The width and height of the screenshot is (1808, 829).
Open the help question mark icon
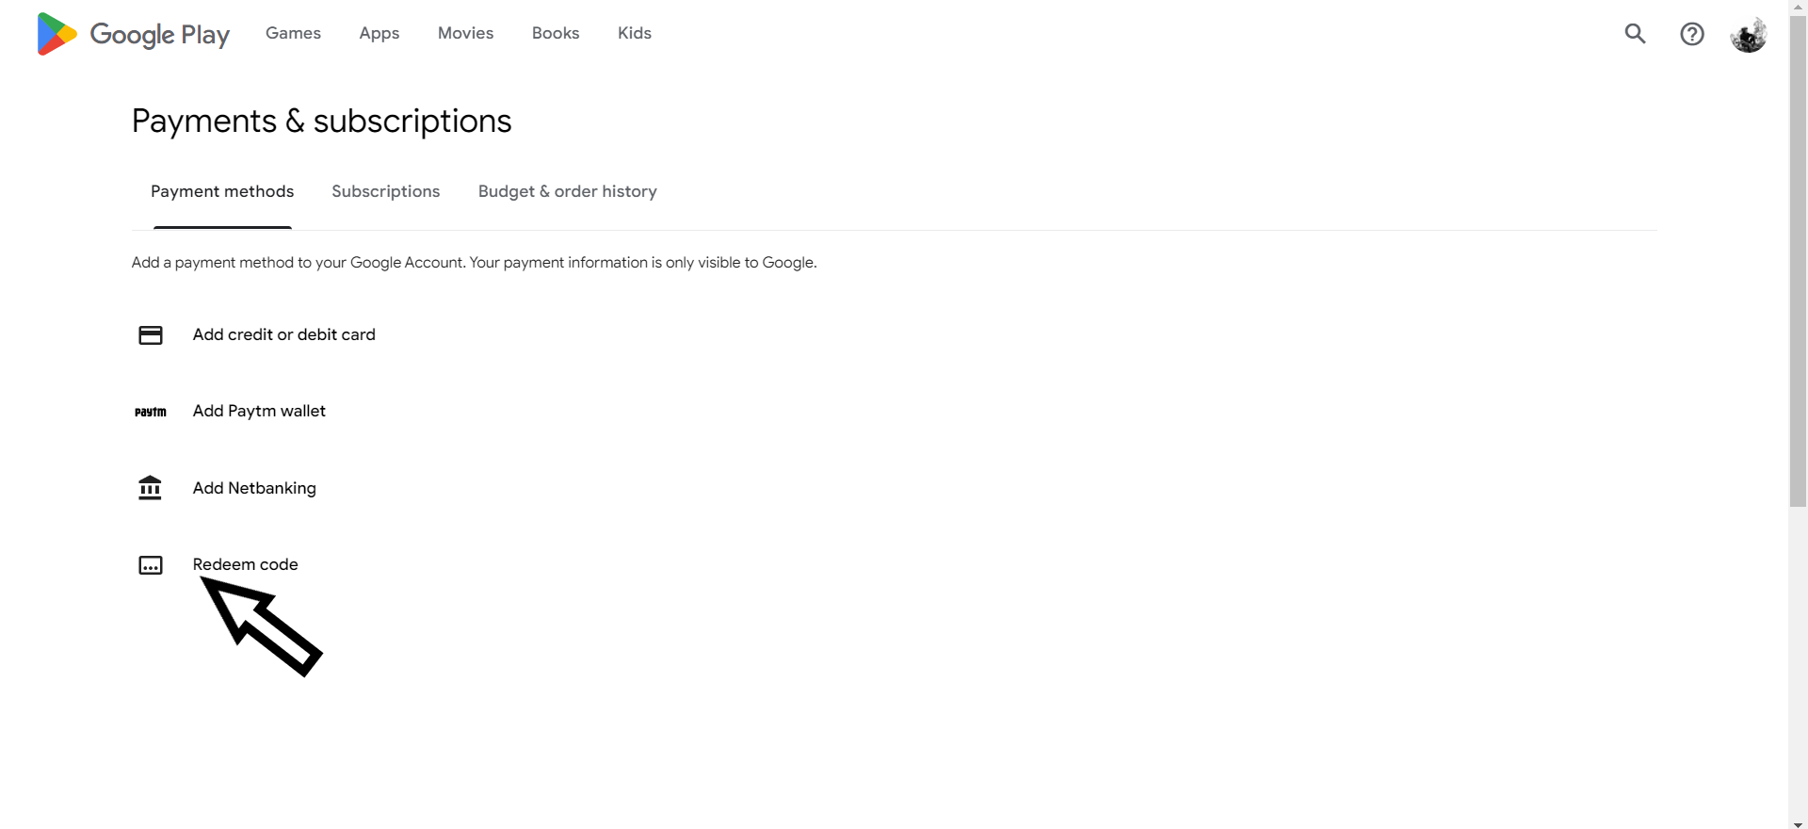[x=1692, y=34]
